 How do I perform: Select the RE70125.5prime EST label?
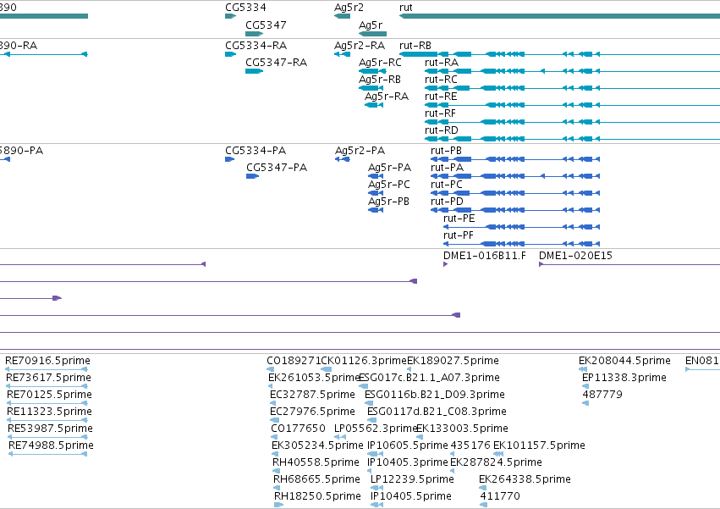49,395
